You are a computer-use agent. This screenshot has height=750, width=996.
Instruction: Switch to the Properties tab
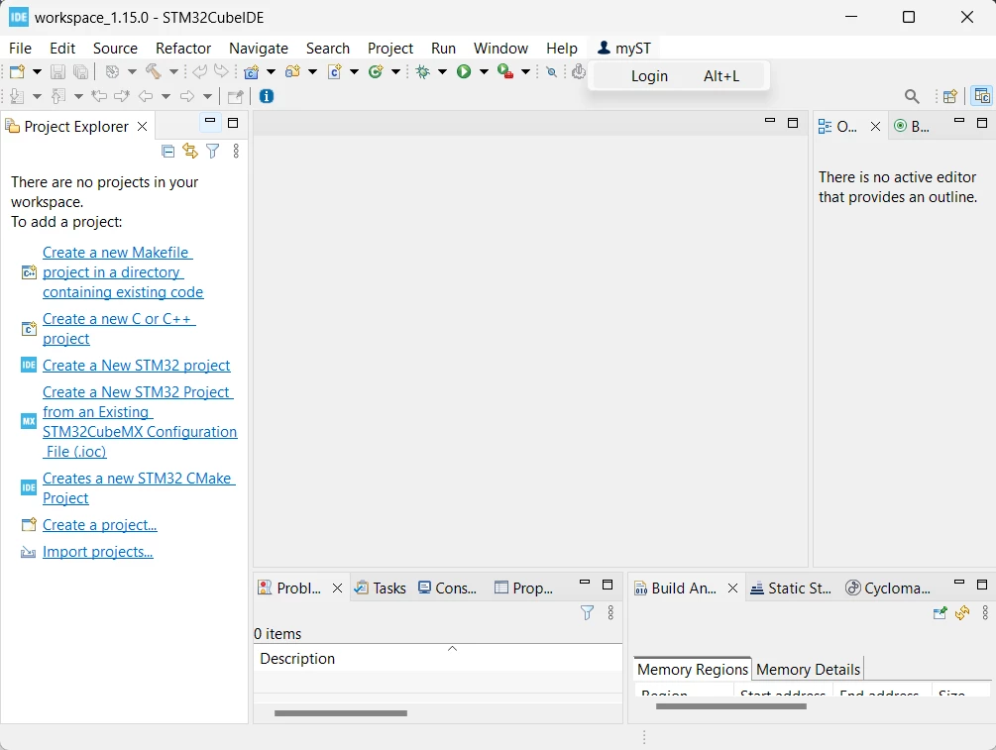coord(523,589)
